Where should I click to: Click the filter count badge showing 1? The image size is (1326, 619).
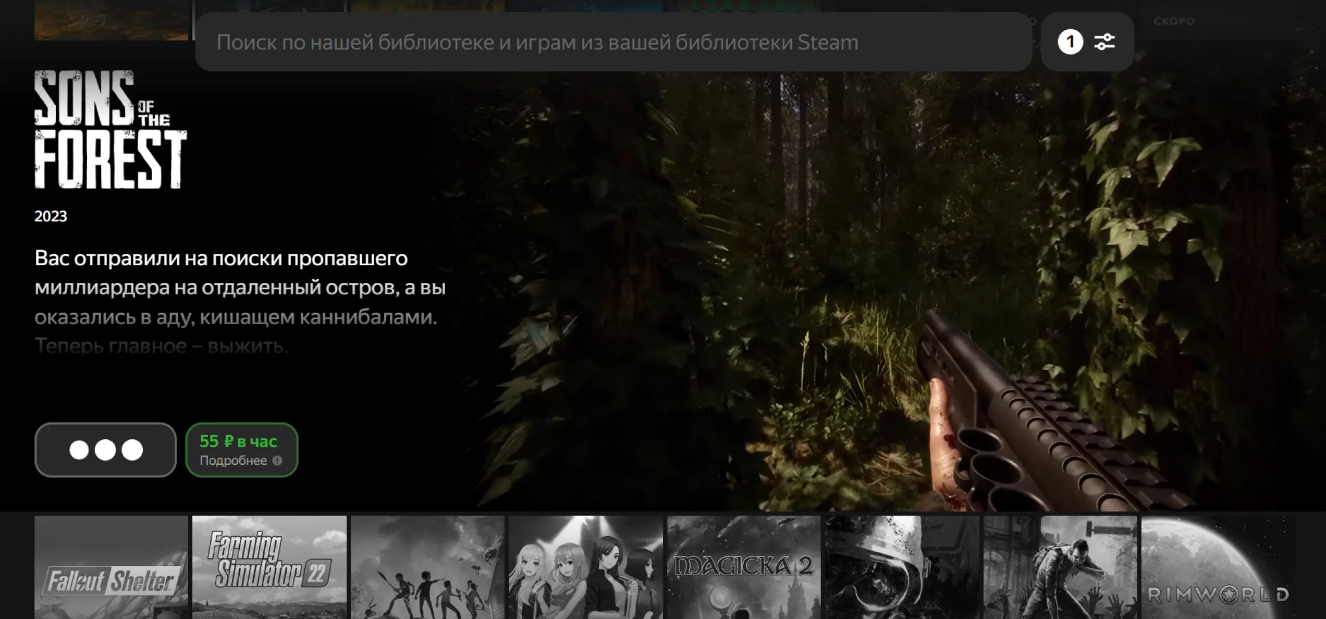[x=1070, y=42]
